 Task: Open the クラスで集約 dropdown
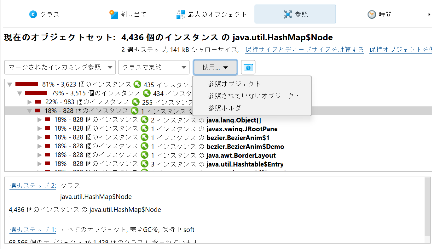[x=154, y=67]
